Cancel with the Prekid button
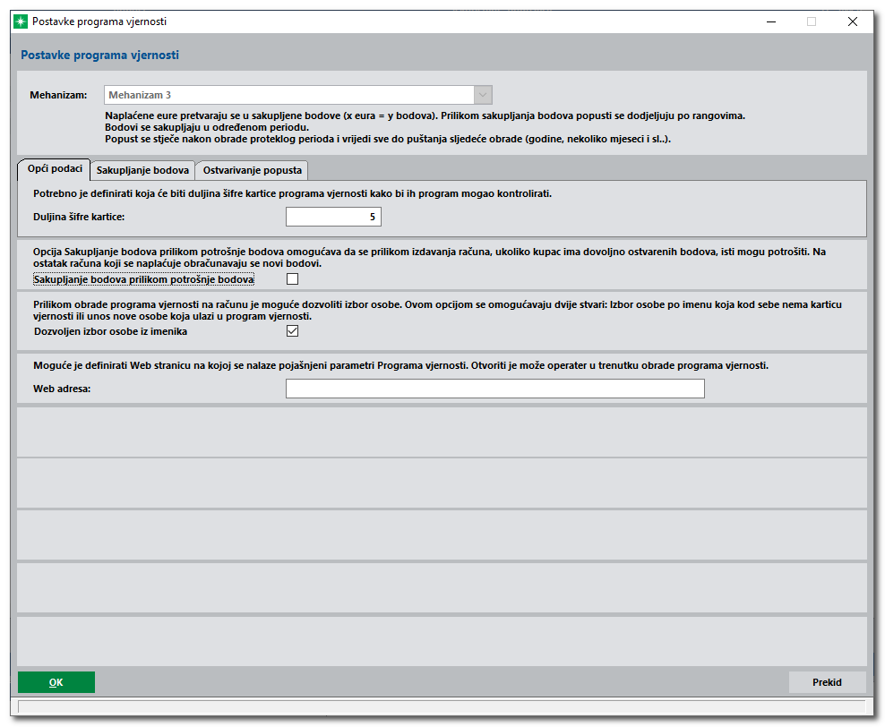The image size is (885, 727). pos(827,682)
